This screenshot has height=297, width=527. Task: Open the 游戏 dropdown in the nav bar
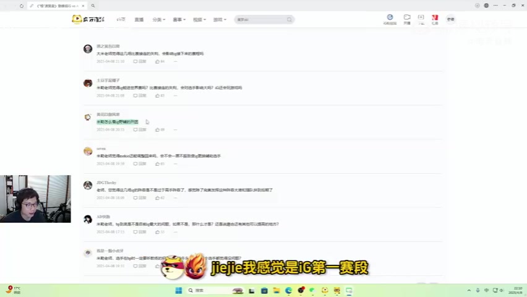click(x=218, y=19)
